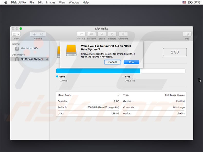The height and width of the screenshot is (152, 203).
Task: Open the Images menu
Action: (x=51, y=2)
